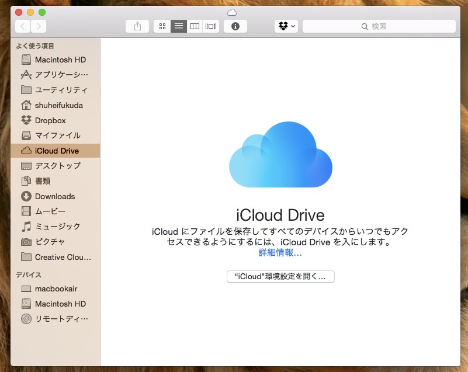Click the house icon beside shuheifukuda

pyautogui.click(x=26, y=105)
